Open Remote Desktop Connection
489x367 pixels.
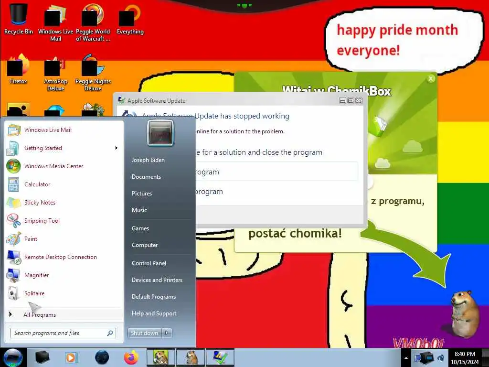[x=64, y=257]
